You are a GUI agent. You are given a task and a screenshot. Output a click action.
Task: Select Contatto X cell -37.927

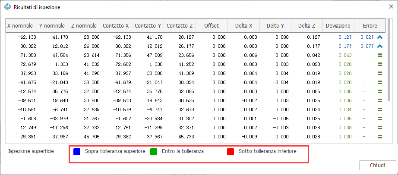122,74
